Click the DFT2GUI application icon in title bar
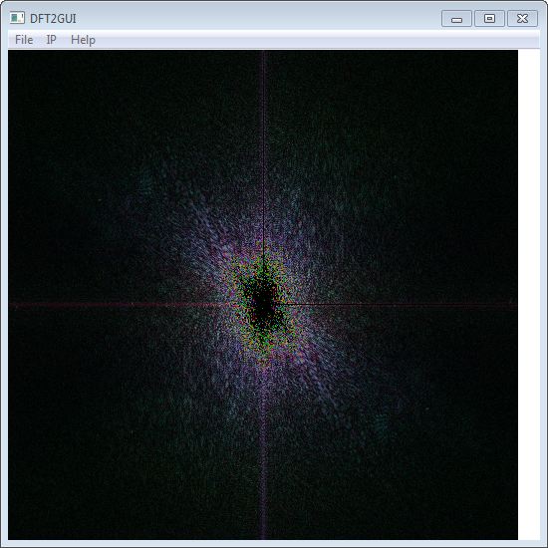Screen dimensions: 548x548 coord(17,18)
